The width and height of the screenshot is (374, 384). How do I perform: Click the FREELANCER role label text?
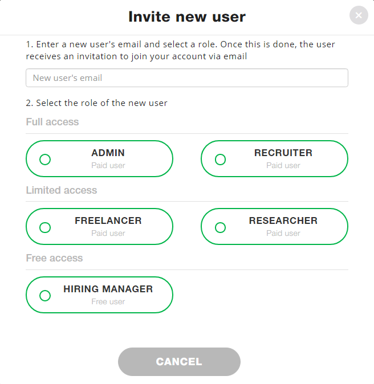click(108, 220)
